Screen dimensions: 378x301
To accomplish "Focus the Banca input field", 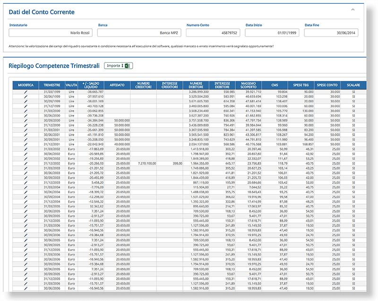I will pyautogui.click(x=139, y=33).
